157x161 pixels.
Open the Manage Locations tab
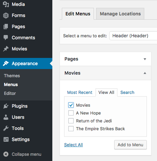coord(120,14)
